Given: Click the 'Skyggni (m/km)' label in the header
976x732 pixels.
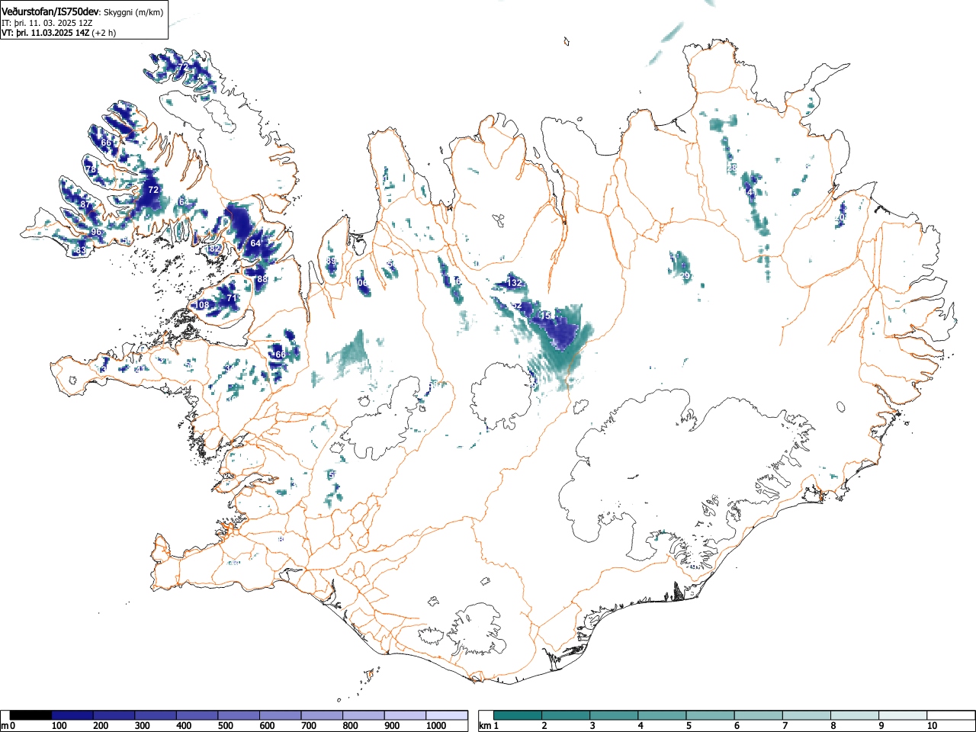Looking at the screenshot, I should click(133, 12).
